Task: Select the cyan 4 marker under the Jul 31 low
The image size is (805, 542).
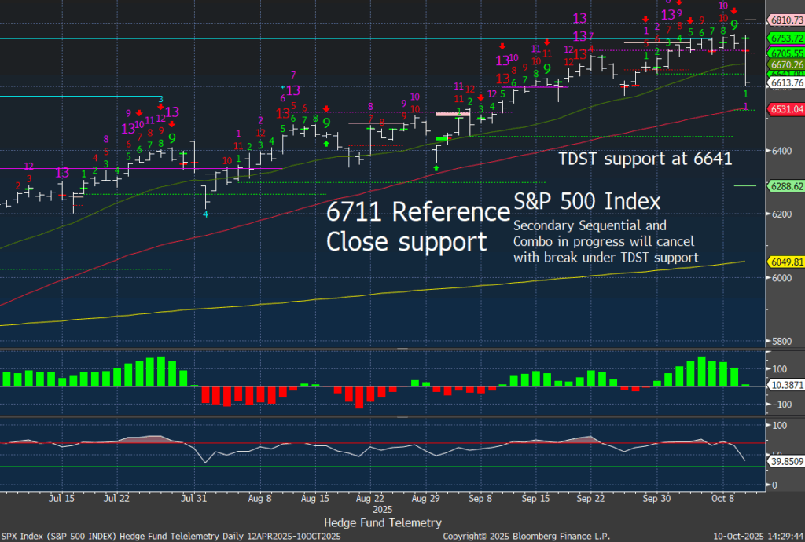Action: (206, 214)
